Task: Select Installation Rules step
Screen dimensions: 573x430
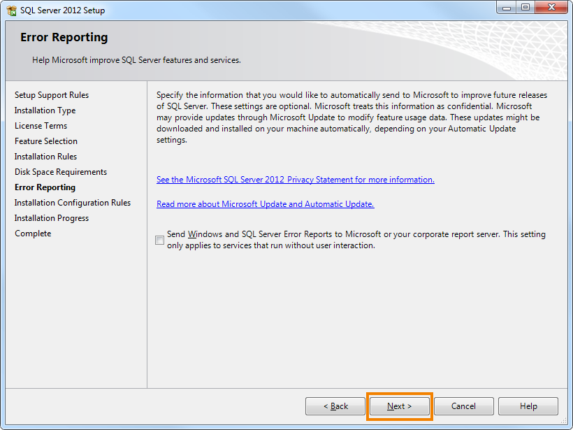Action: [45, 157]
